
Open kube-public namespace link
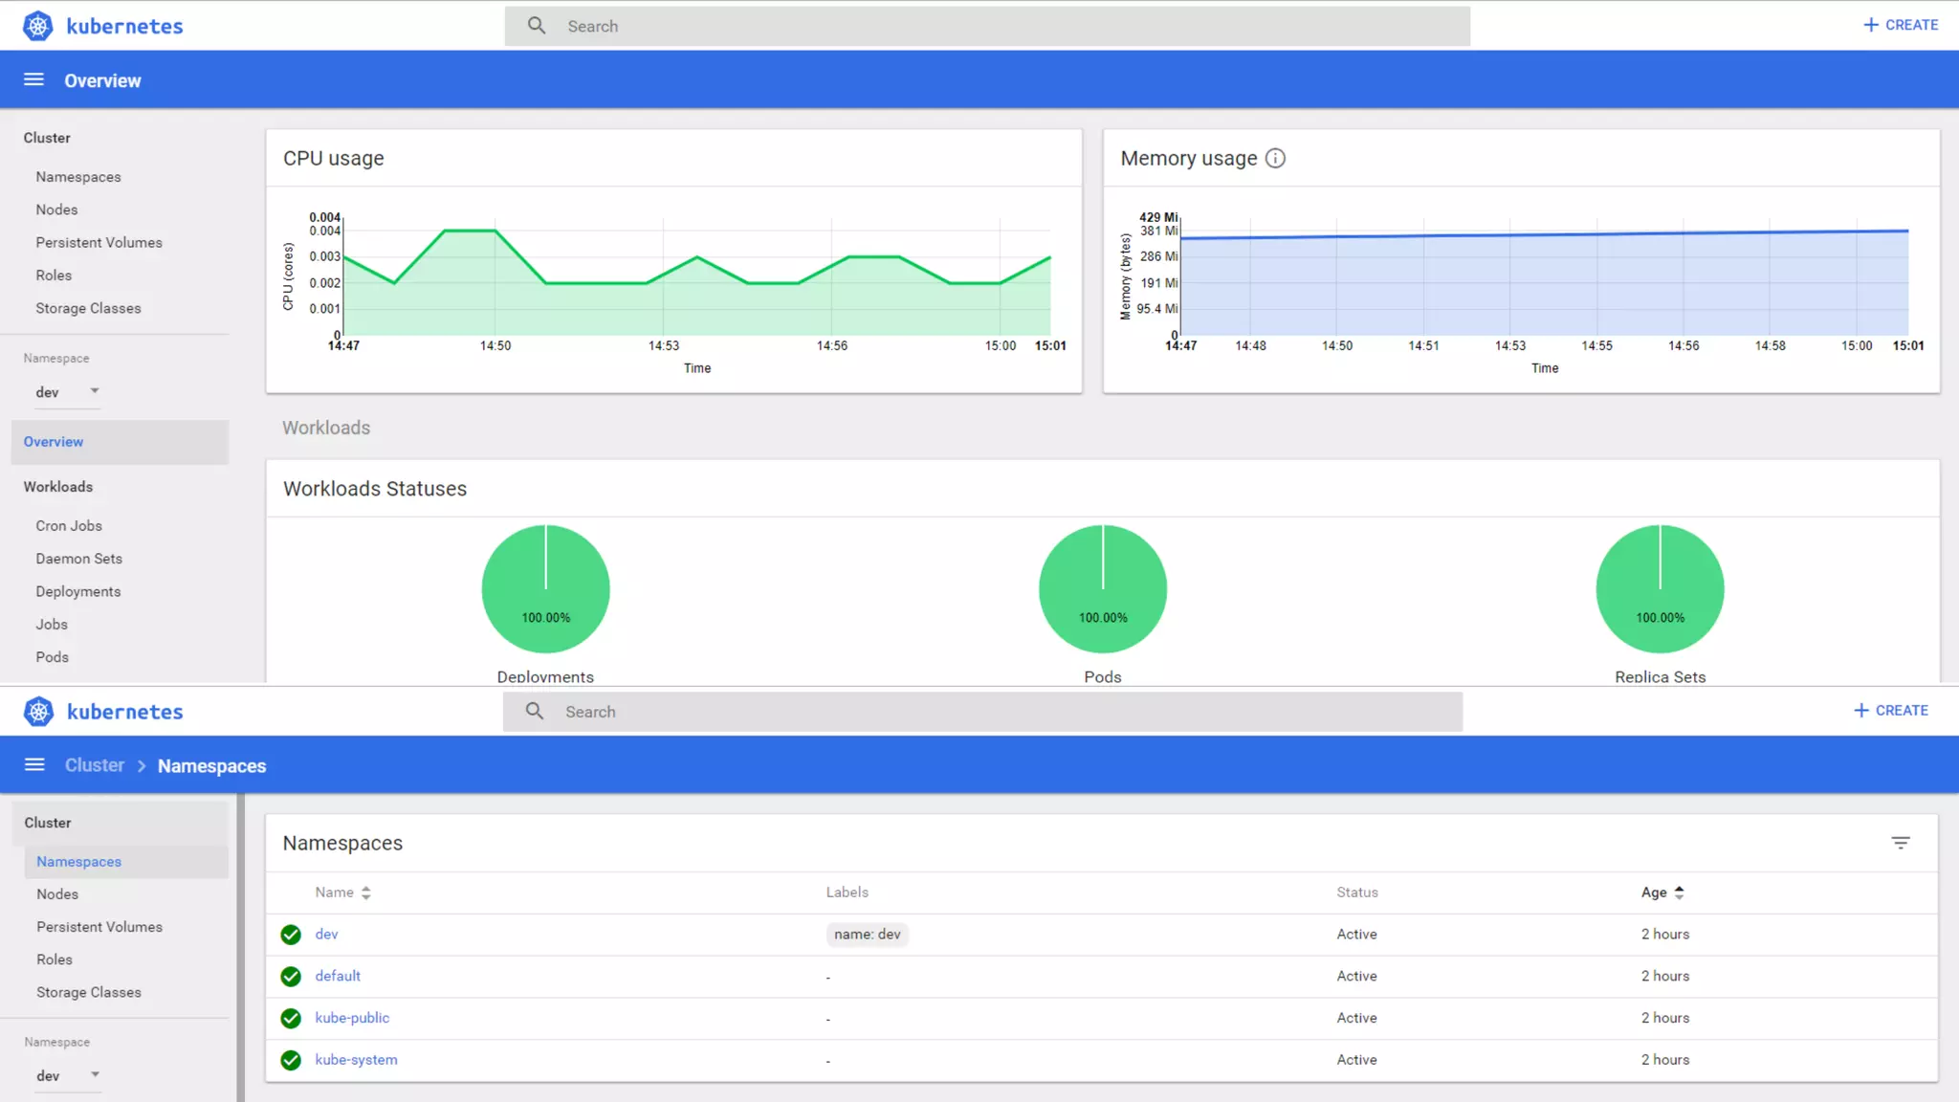pos(352,1018)
